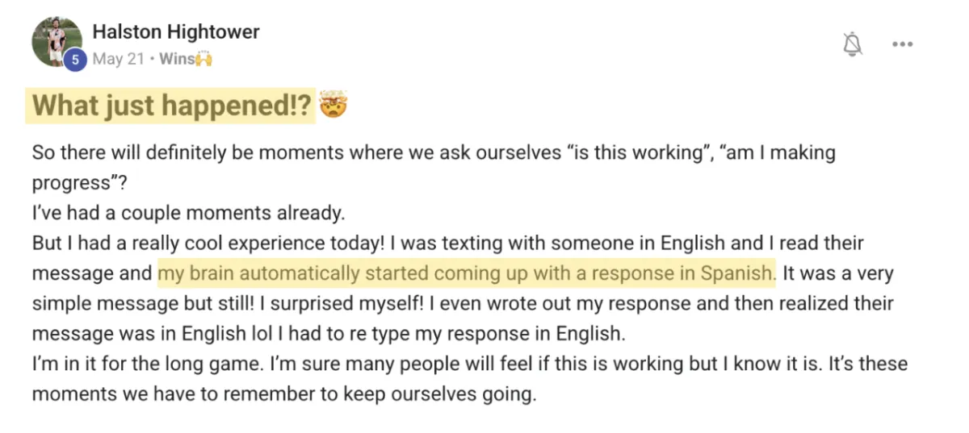Viewport: 969px width, 433px height.
Task: Filter by the Wins category label
Action: [x=177, y=58]
